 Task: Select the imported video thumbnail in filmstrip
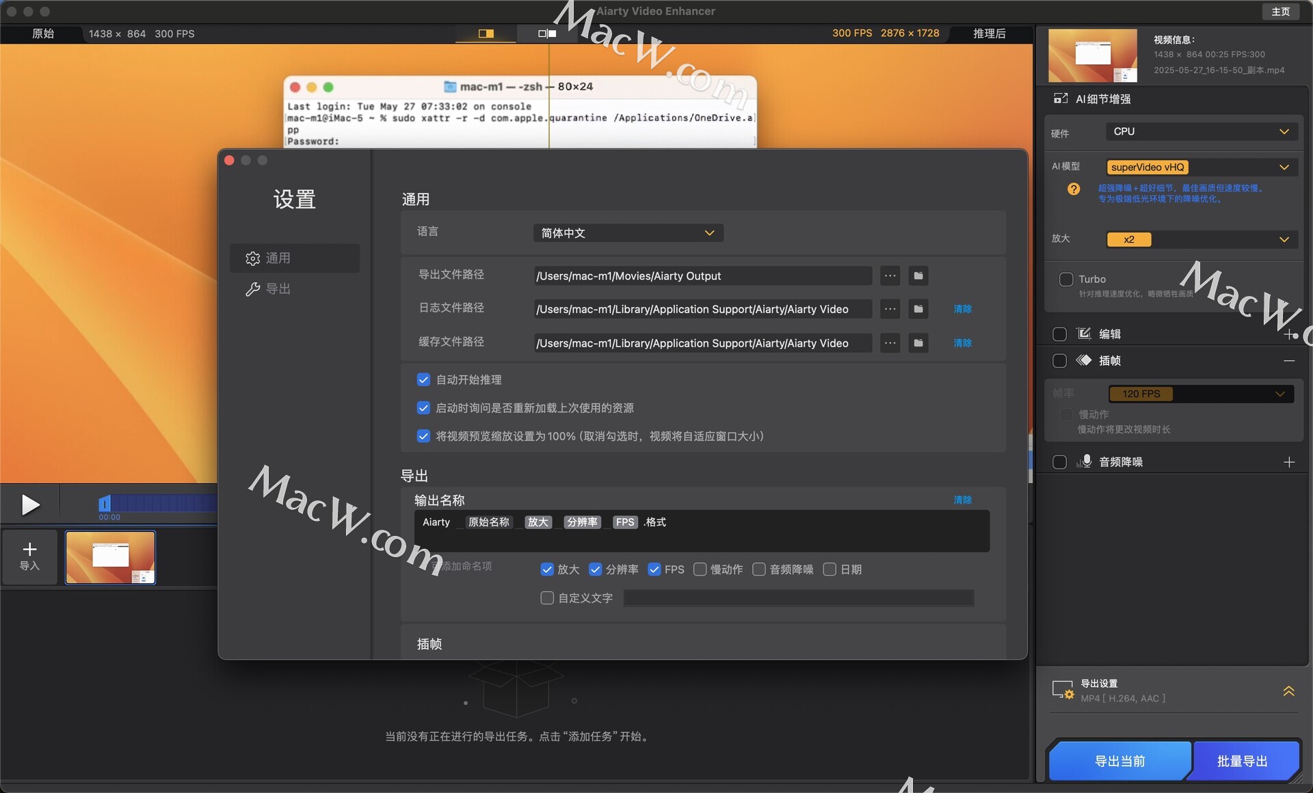click(x=110, y=557)
